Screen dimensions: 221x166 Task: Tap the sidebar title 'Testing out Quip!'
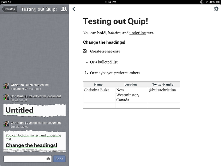tap(39, 9)
